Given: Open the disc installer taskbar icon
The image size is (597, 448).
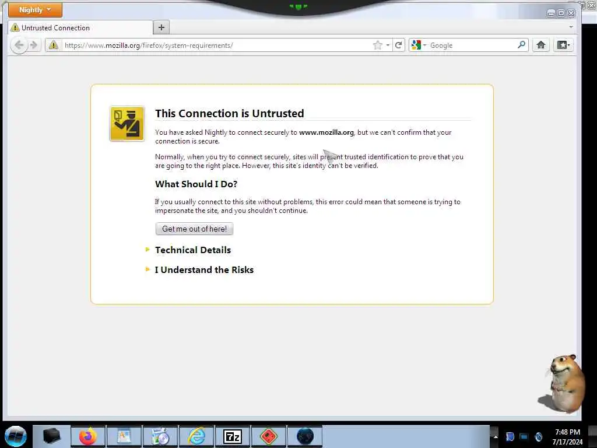Looking at the screenshot, I should point(160,436).
